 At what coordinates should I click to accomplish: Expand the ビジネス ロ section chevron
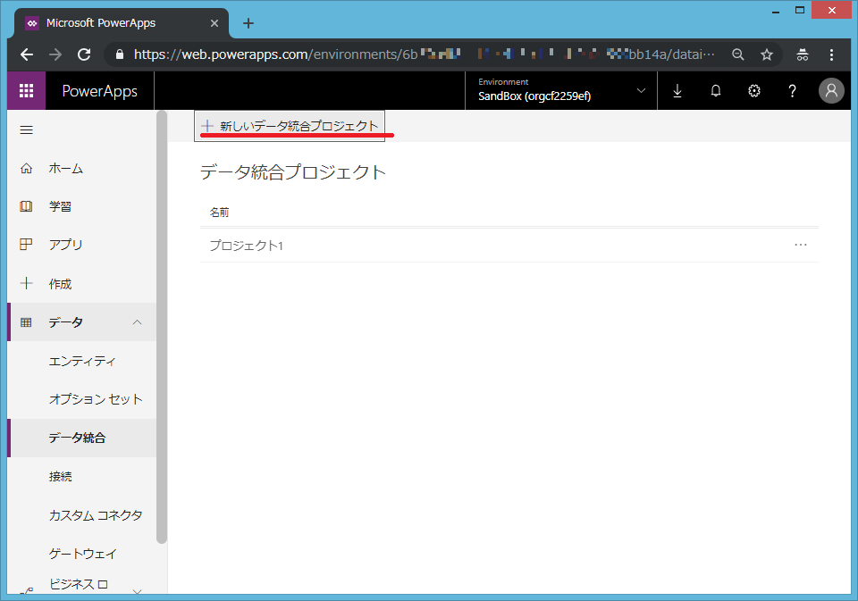coord(138,591)
